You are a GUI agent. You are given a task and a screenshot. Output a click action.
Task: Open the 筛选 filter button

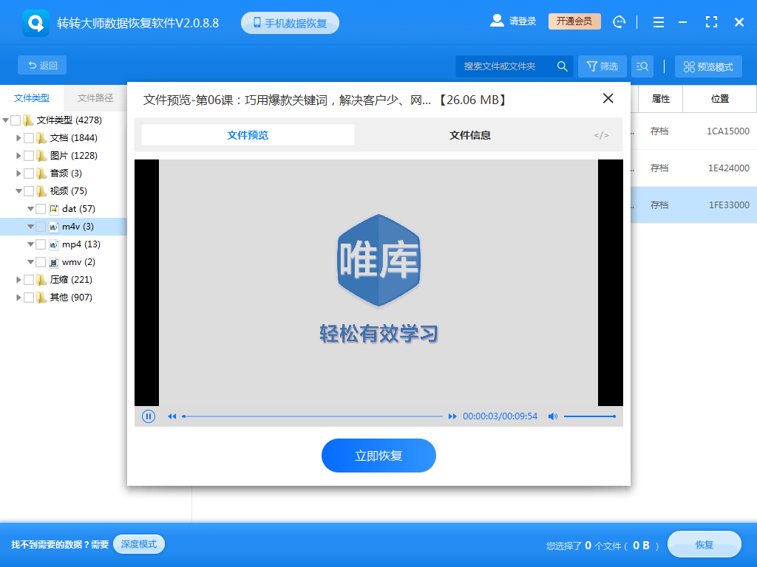point(602,66)
